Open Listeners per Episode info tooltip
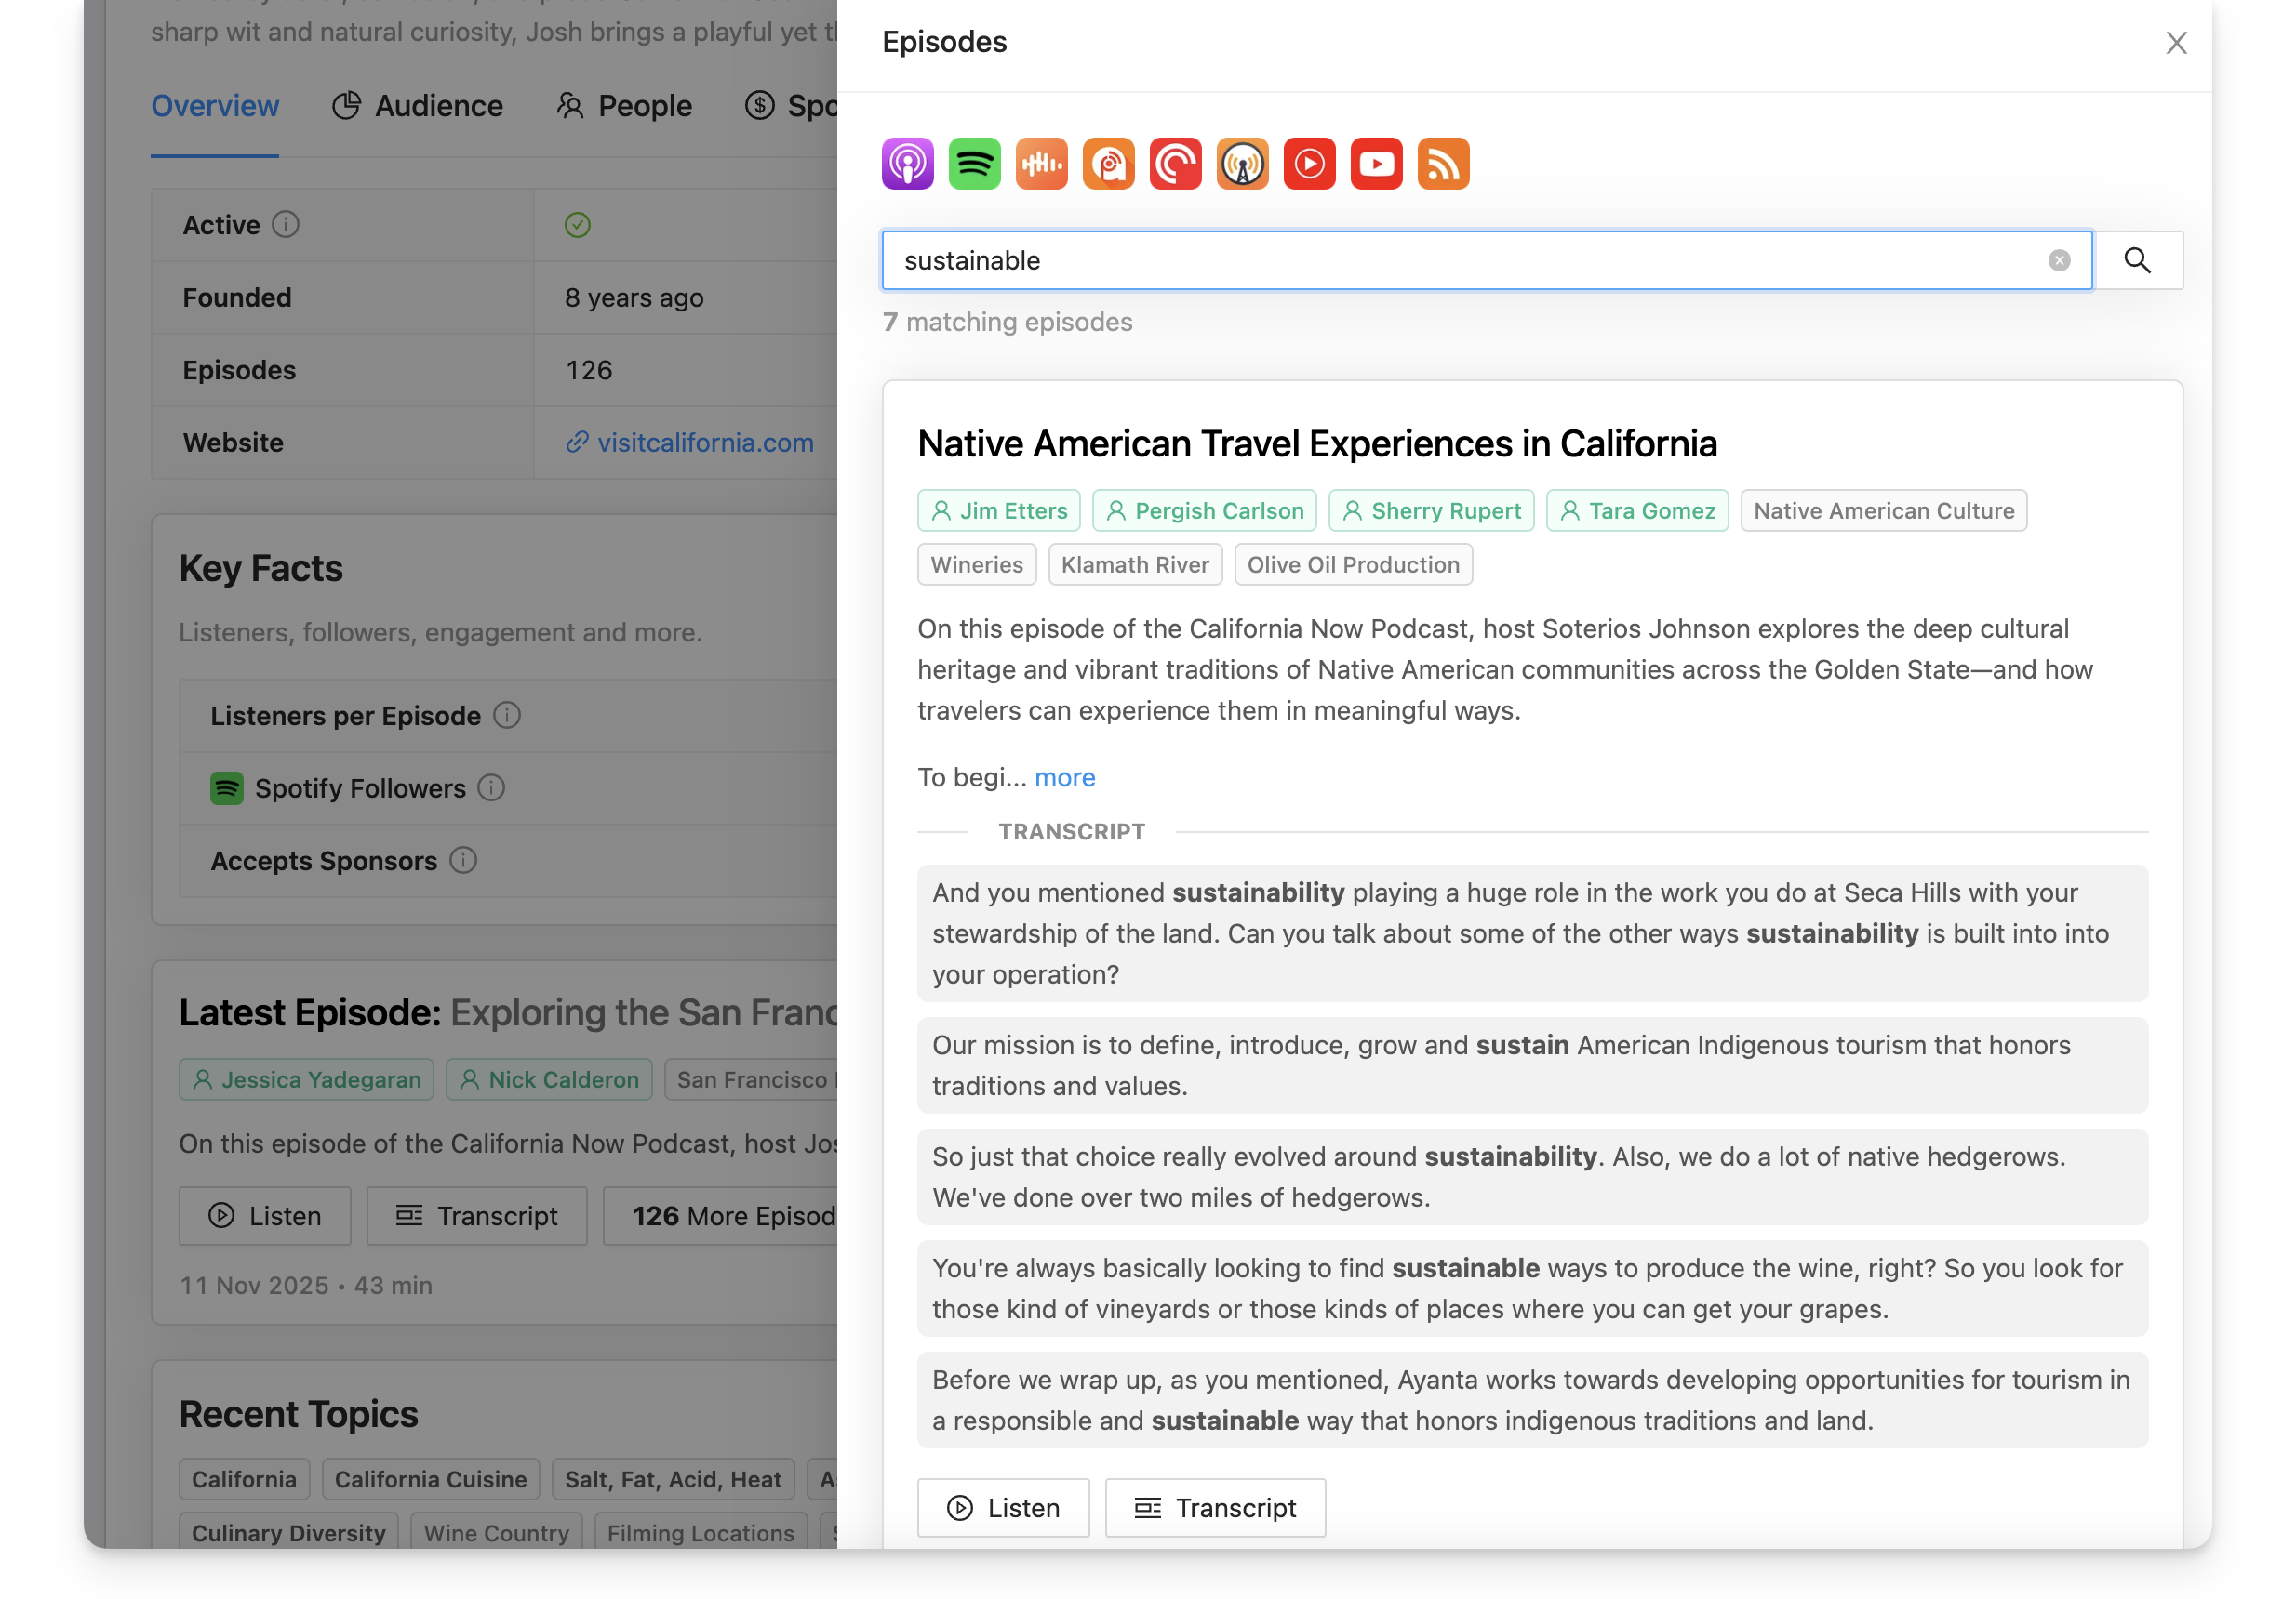 pyautogui.click(x=508, y=715)
